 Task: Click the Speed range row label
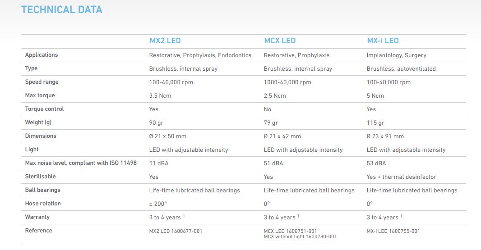[42, 82]
